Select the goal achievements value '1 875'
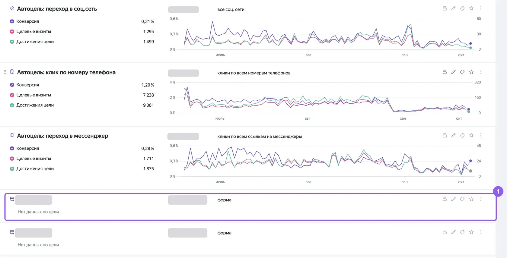This screenshot has height=258, width=507. click(148, 169)
